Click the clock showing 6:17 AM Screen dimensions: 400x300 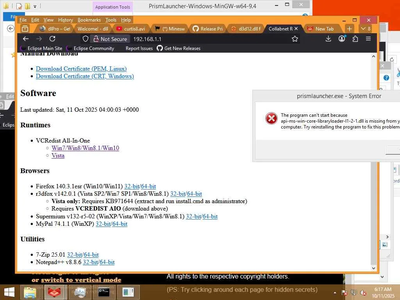coord(383,289)
